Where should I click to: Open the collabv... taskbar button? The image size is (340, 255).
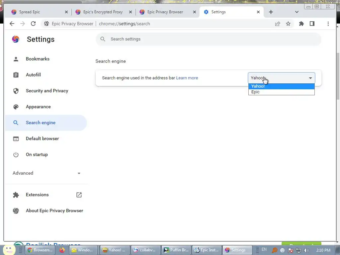(x=146, y=250)
